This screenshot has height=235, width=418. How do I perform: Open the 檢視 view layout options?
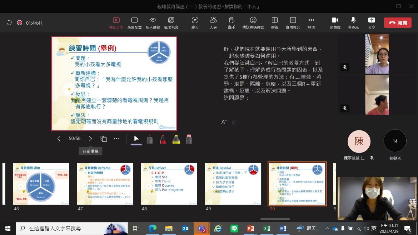point(274,22)
